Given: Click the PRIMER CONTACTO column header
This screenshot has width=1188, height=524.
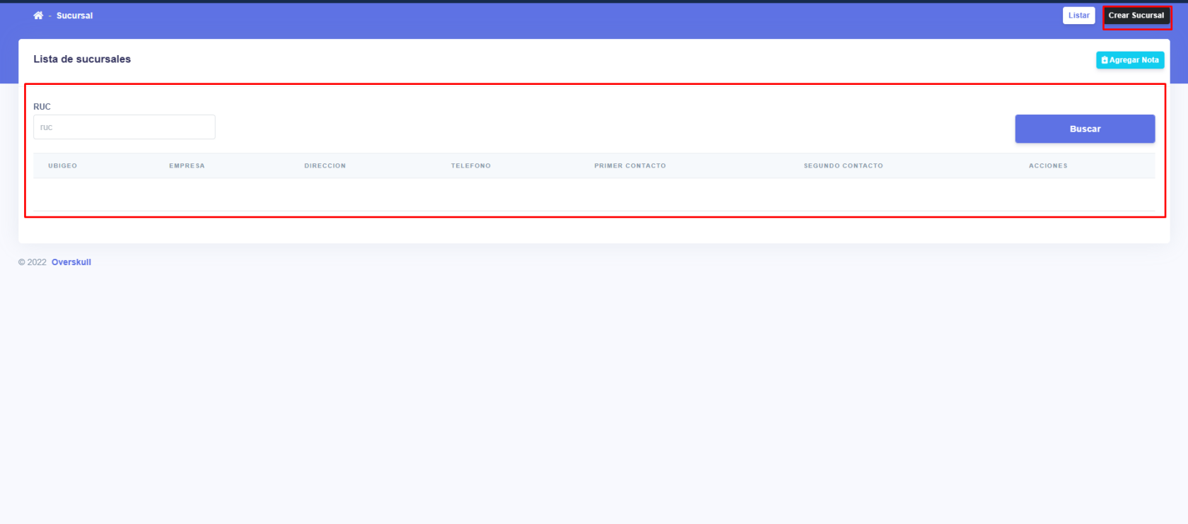Looking at the screenshot, I should pos(629,165).
